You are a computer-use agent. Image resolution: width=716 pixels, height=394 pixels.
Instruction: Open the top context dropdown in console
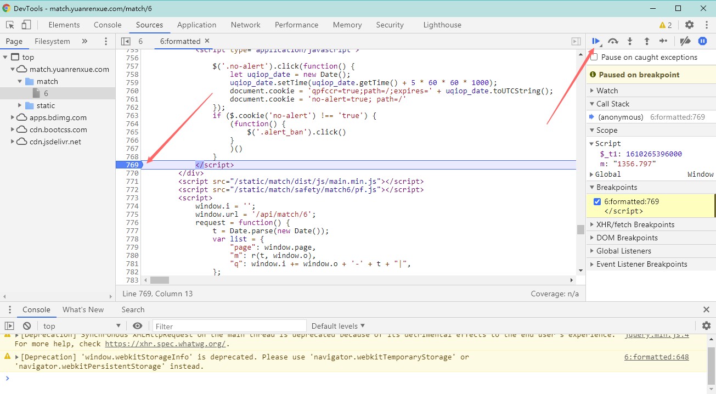81,326
